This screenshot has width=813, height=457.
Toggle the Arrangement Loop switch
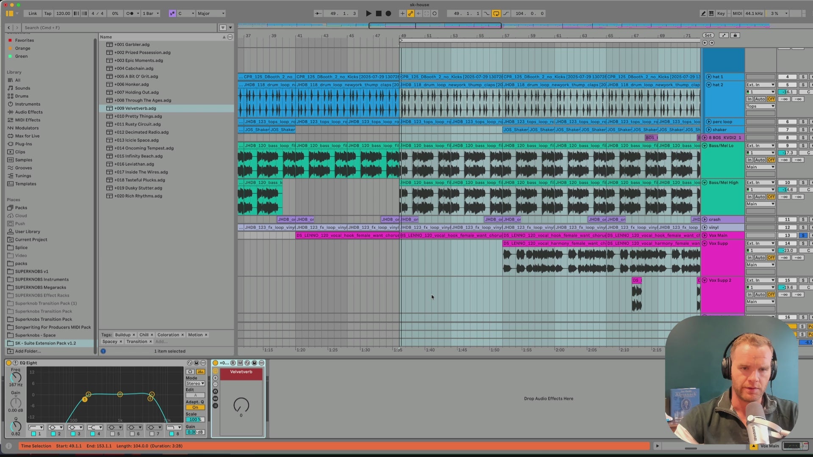(x=496, y=14)
